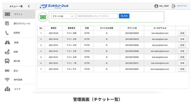Click the 路線 road icon
Screen dimensions: 193x104
[7, 42]
